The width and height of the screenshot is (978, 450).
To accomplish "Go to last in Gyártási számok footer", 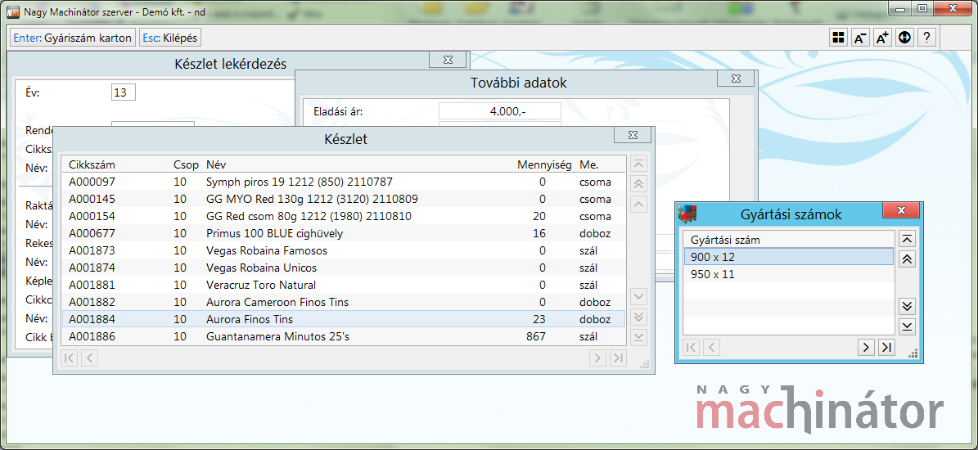I will [886, 347].
